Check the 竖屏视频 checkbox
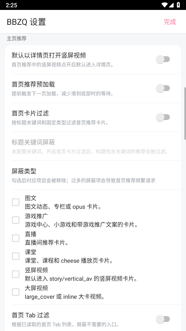Screen dimensions: 186x331 (x=16, y=274)
